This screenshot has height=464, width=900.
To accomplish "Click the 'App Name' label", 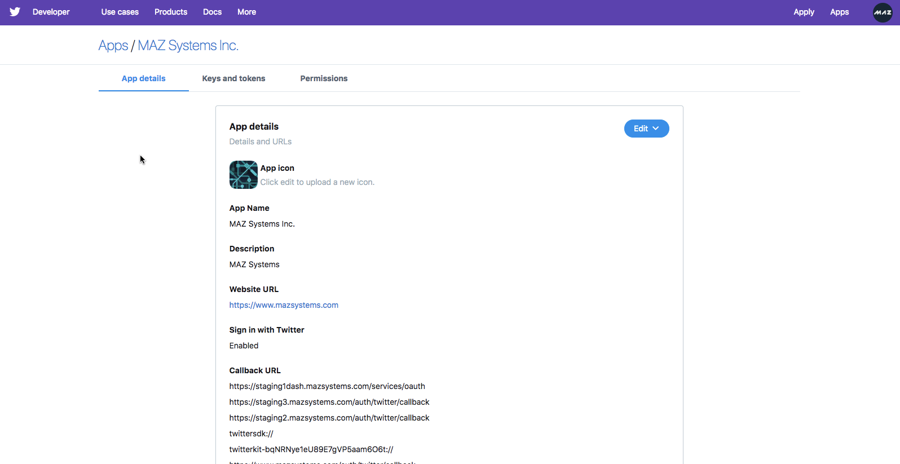I will pos(249,208).
